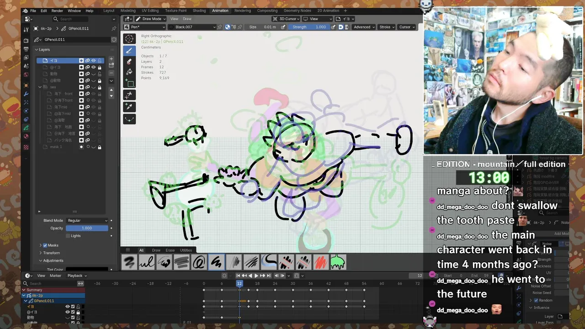The width and height of the screenshot is (585, 329).
Task: Click the remove layer minus button
Action: click(x=111, y=73)
